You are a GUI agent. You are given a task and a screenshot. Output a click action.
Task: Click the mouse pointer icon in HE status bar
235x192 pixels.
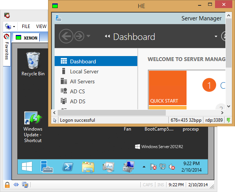coord(55,120)
